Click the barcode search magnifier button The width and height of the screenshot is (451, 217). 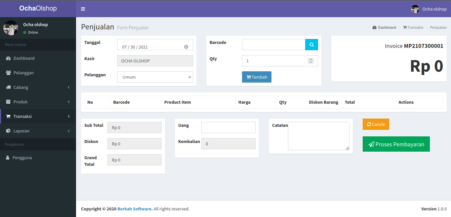311,45
